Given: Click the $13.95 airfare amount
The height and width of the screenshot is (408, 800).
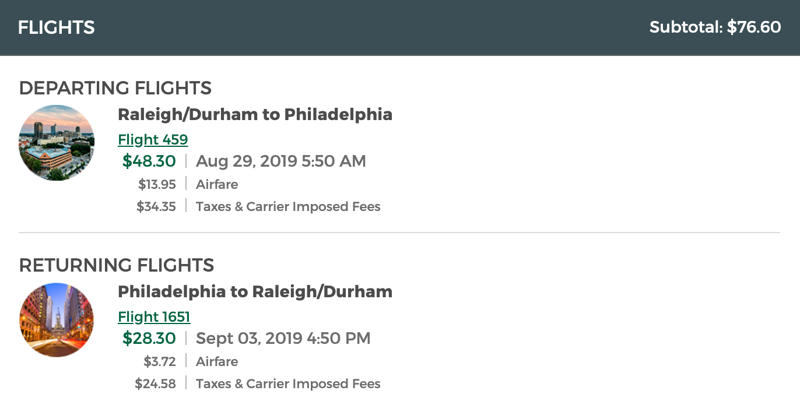Looking at the screenshot, I should (x=157, y=185).
